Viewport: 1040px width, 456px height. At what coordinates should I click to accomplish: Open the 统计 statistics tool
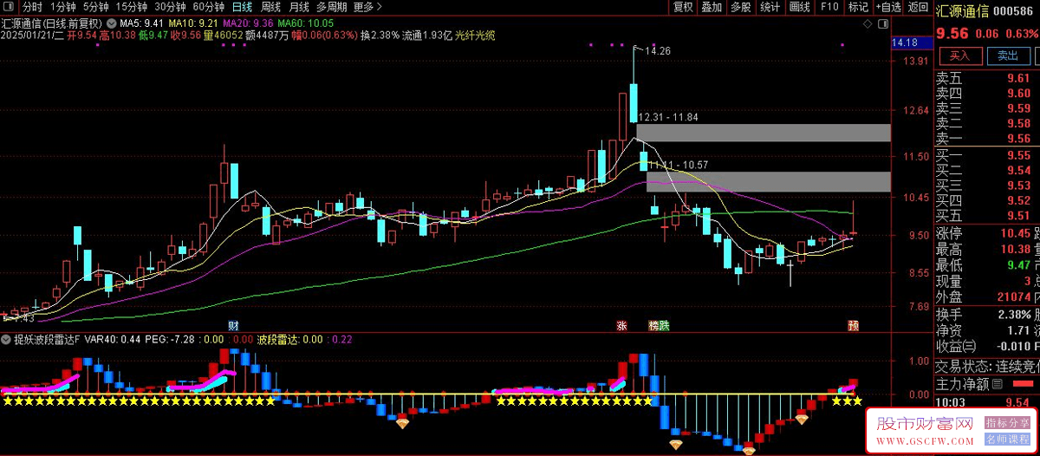click(770, 7)
